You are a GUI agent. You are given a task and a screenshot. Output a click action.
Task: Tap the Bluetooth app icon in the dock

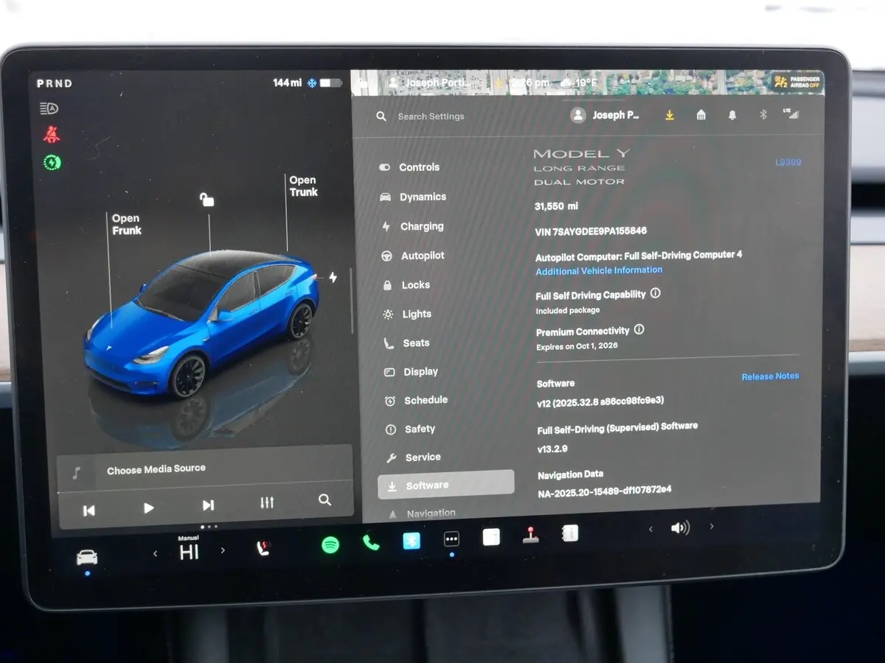click(411, 541)
